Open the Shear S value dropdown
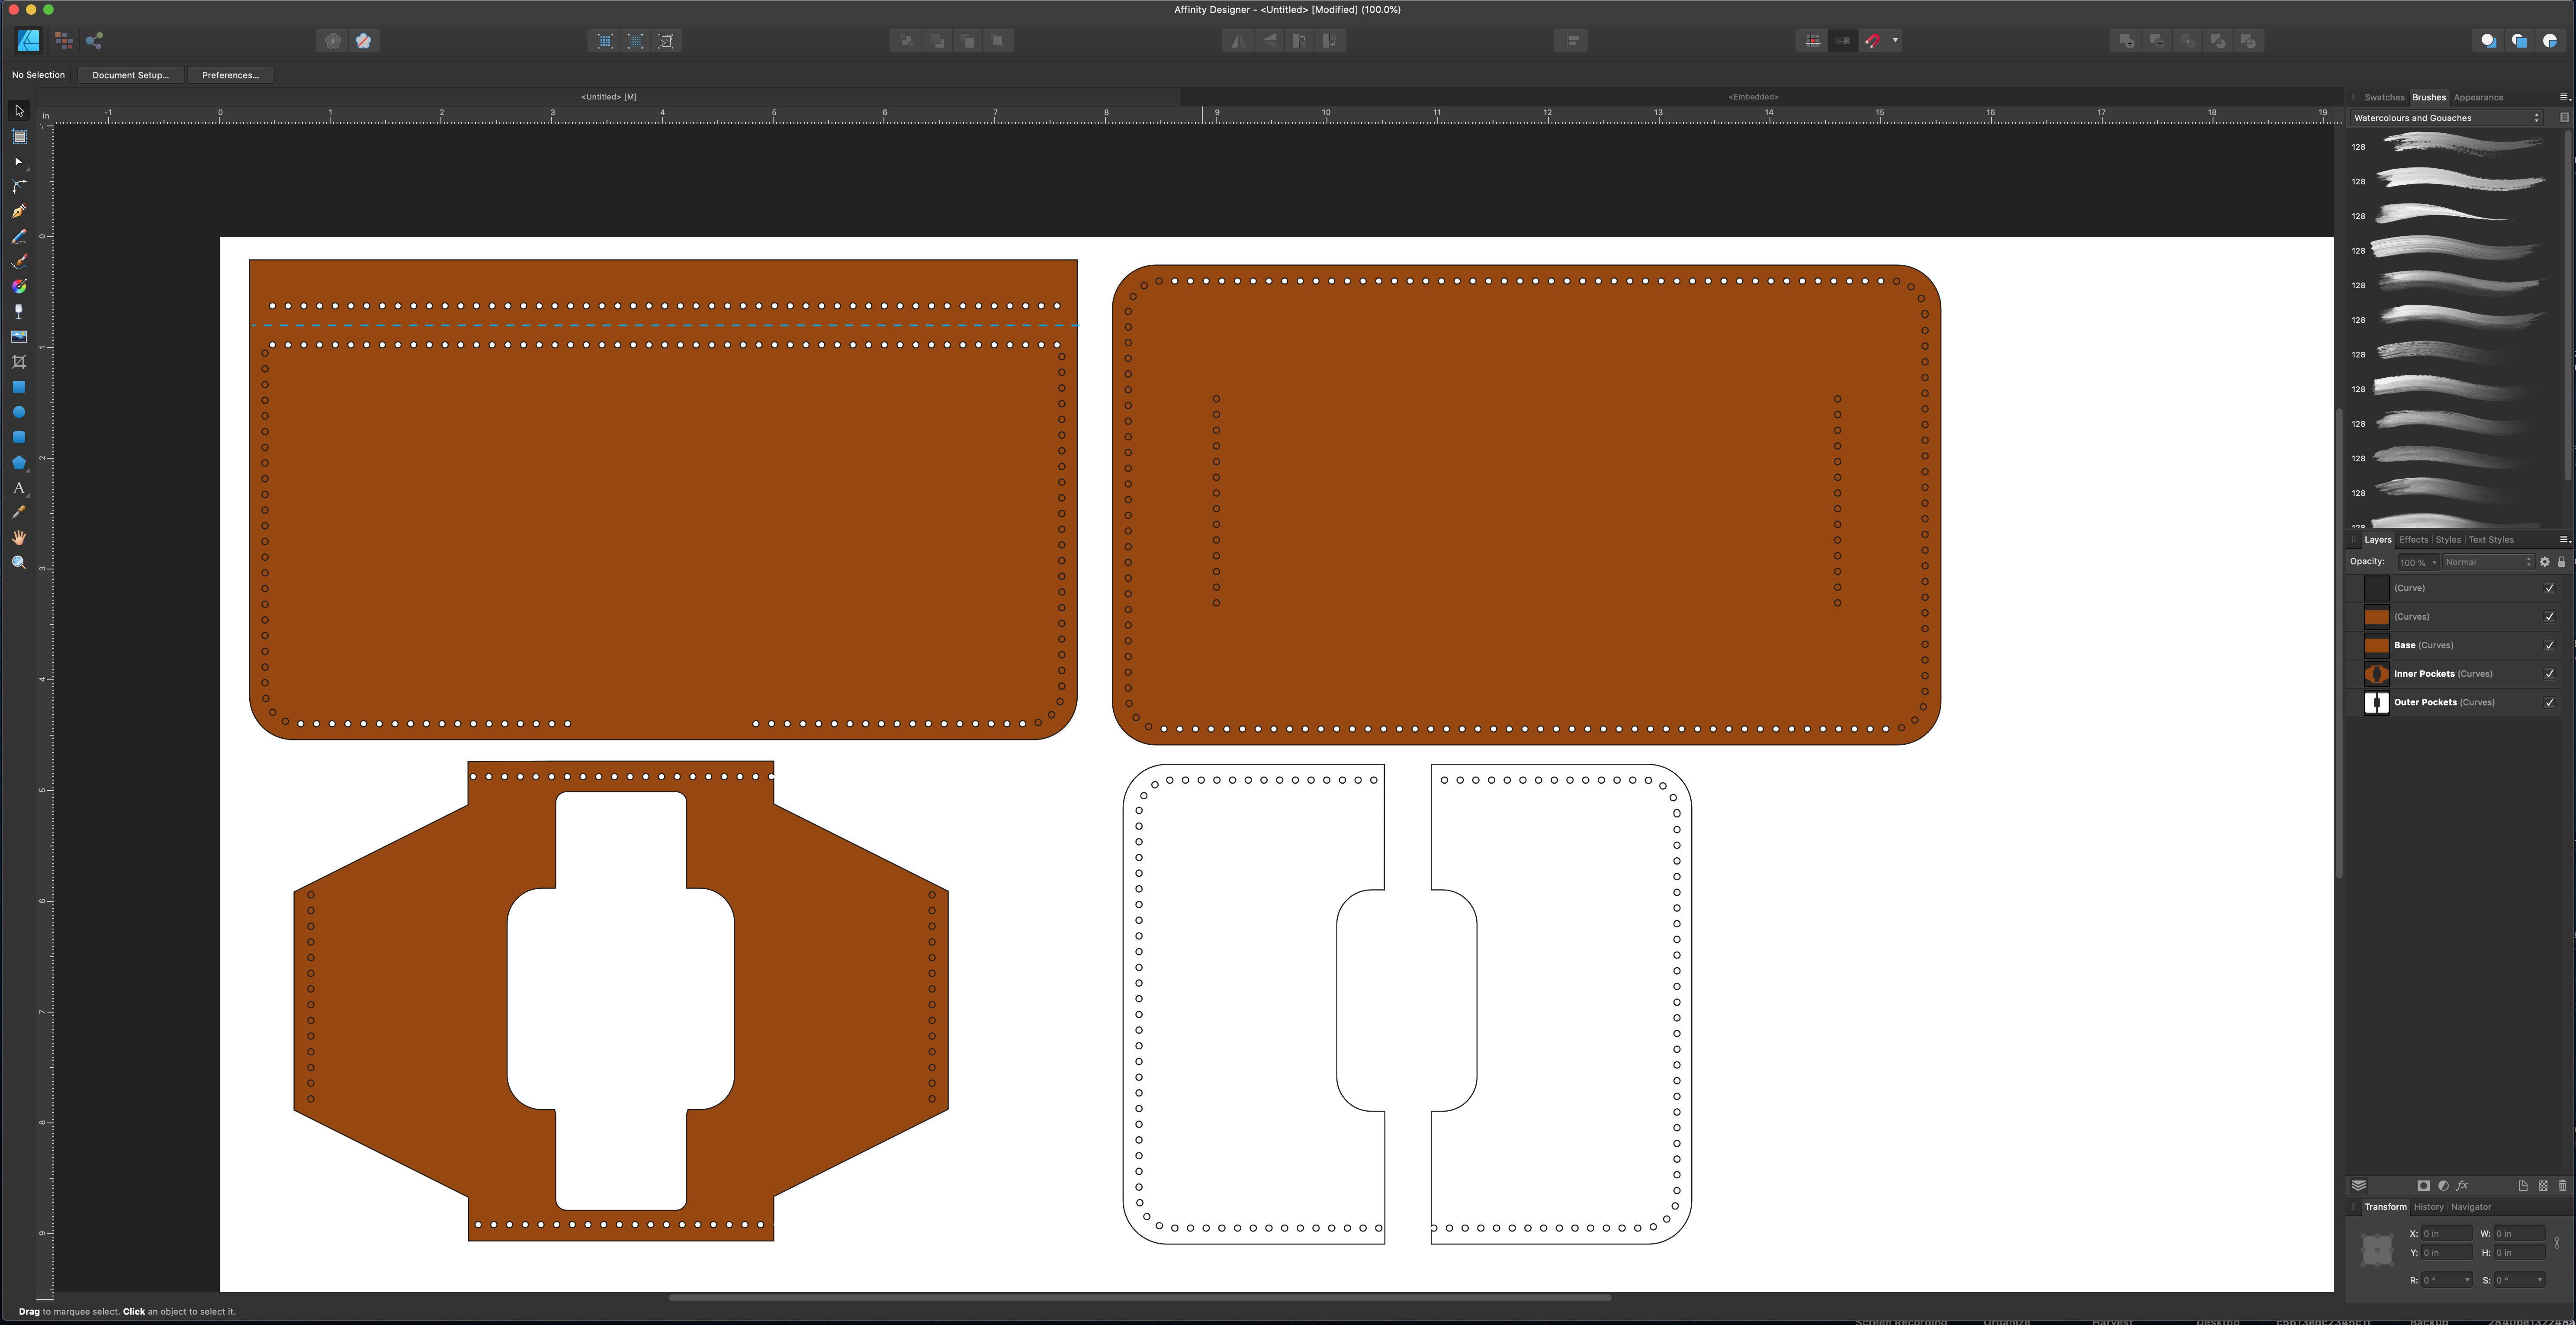The image size is (2576, 1325). point(2540,1280)
